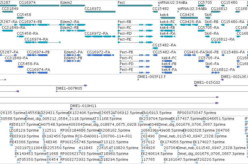Click the AT13122.5prime EST label
The width and height of the screenshot is (248, 164).
(114, 142)
